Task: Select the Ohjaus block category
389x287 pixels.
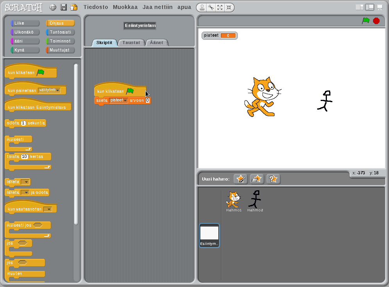Action: 60,23
